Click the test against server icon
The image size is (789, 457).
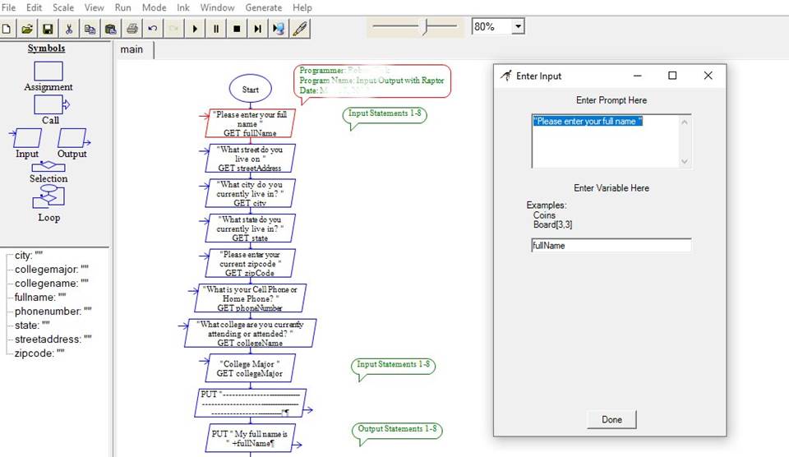pos(279,29)
